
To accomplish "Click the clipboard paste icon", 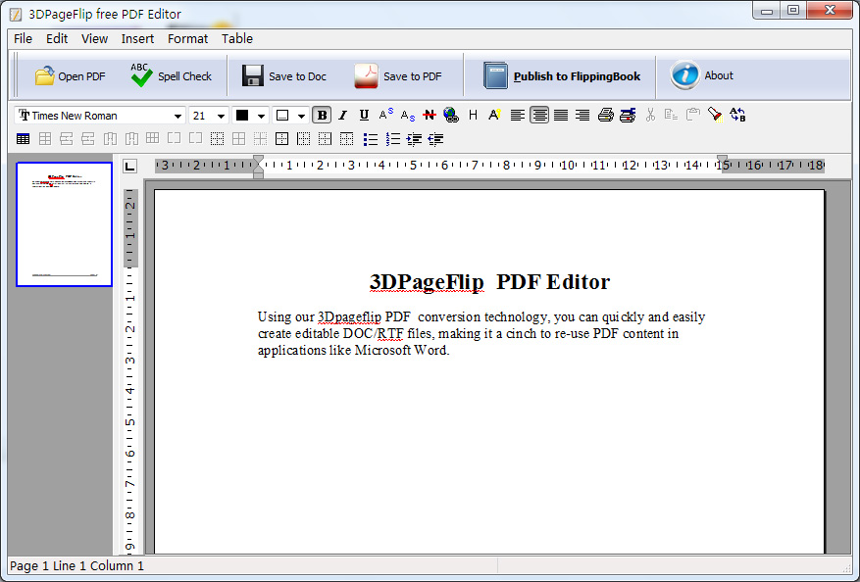I will point(693,115).
